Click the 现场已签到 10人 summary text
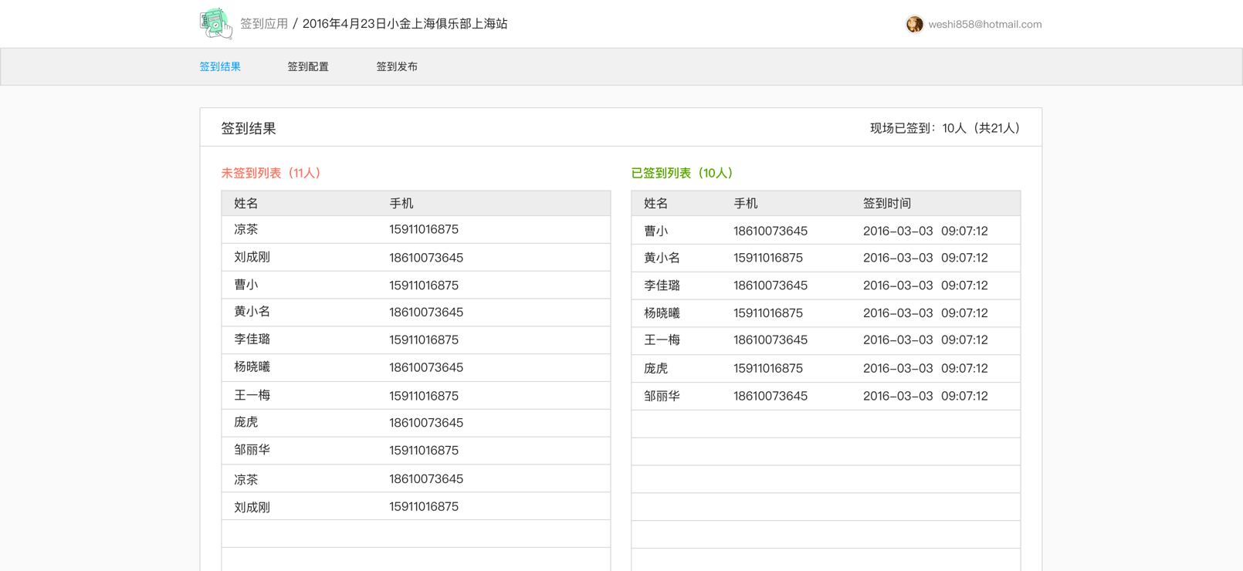 click(945, 128)
